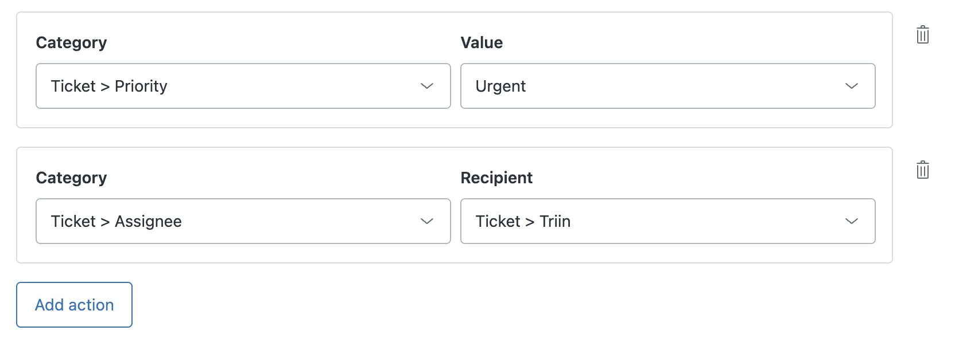Screen dimensions: 955x346
Task: Delete the Ticket Assignee action row
Action: click(x=922, y=170)
